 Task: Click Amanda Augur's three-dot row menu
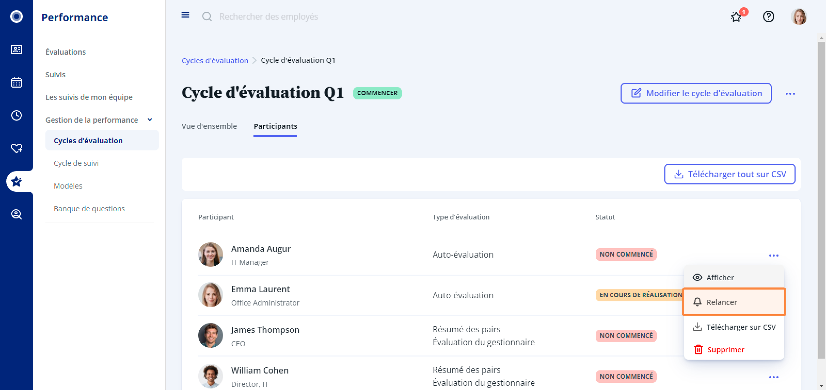(x=773, y=255)
